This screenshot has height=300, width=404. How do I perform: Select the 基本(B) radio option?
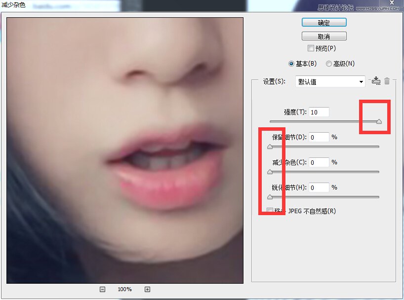pos(291,64)
